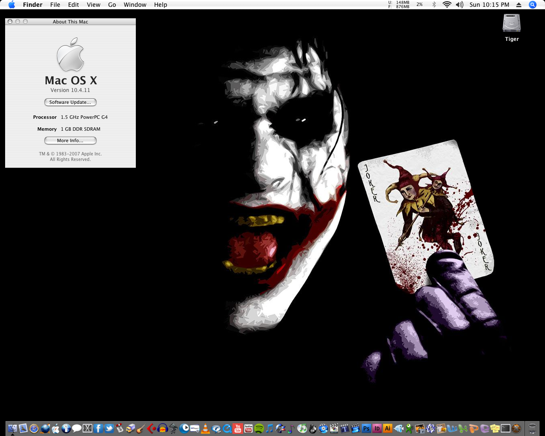
Task: Open Safari compass icon in Dock
Action: [34, 428]
